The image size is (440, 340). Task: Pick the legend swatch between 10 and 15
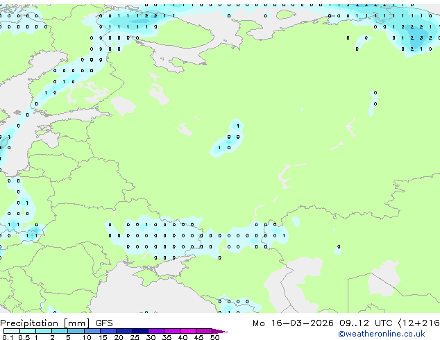point(92,331)
